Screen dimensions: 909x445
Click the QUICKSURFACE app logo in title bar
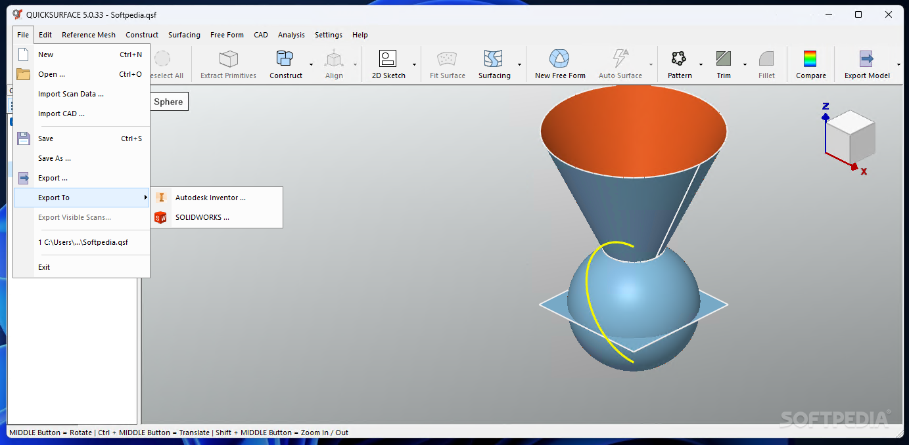pyautogui.click(x=17, y=14)
